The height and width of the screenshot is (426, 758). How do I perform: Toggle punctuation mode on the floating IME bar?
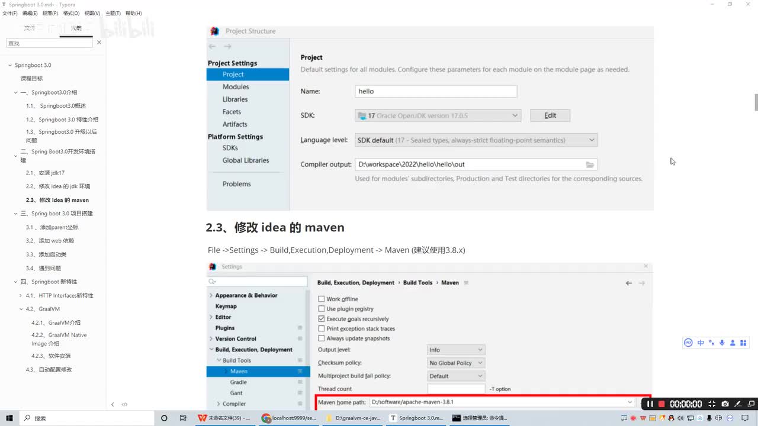point(711,343)
